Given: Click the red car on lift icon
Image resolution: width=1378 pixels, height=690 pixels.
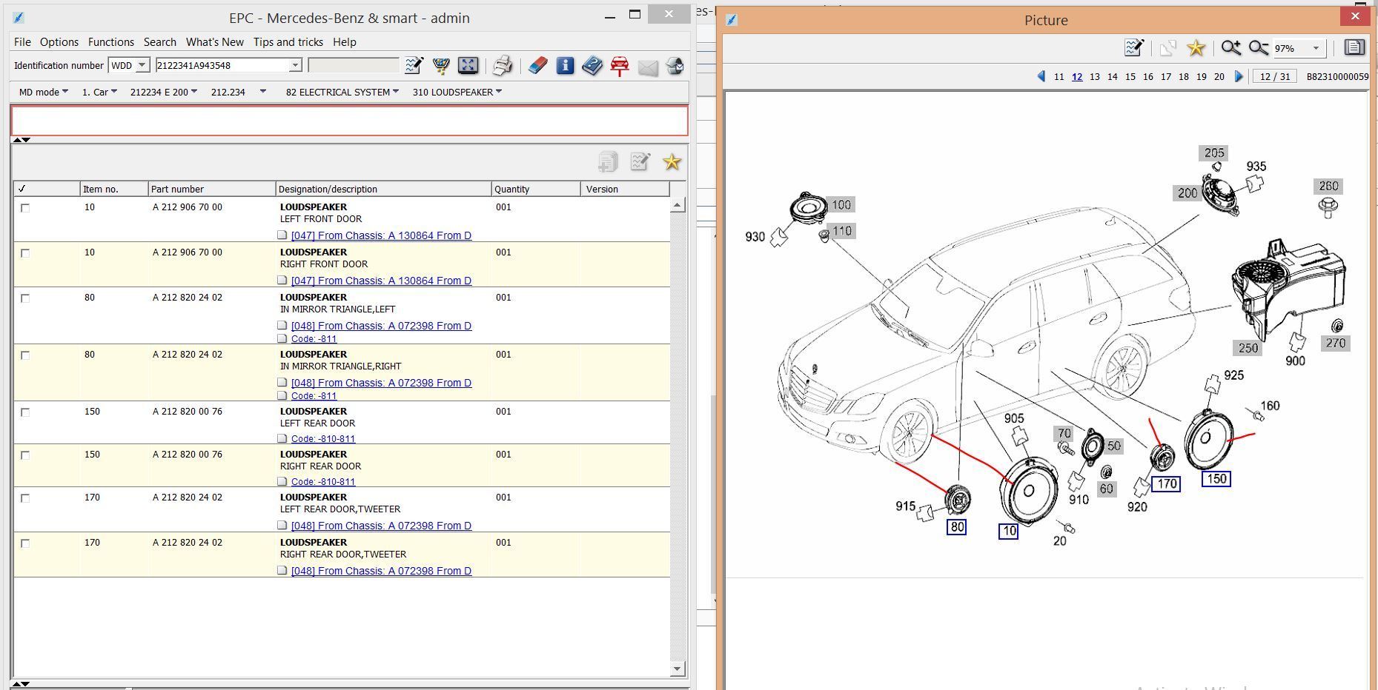Looking at the screenshot, I should coord(620,66).
